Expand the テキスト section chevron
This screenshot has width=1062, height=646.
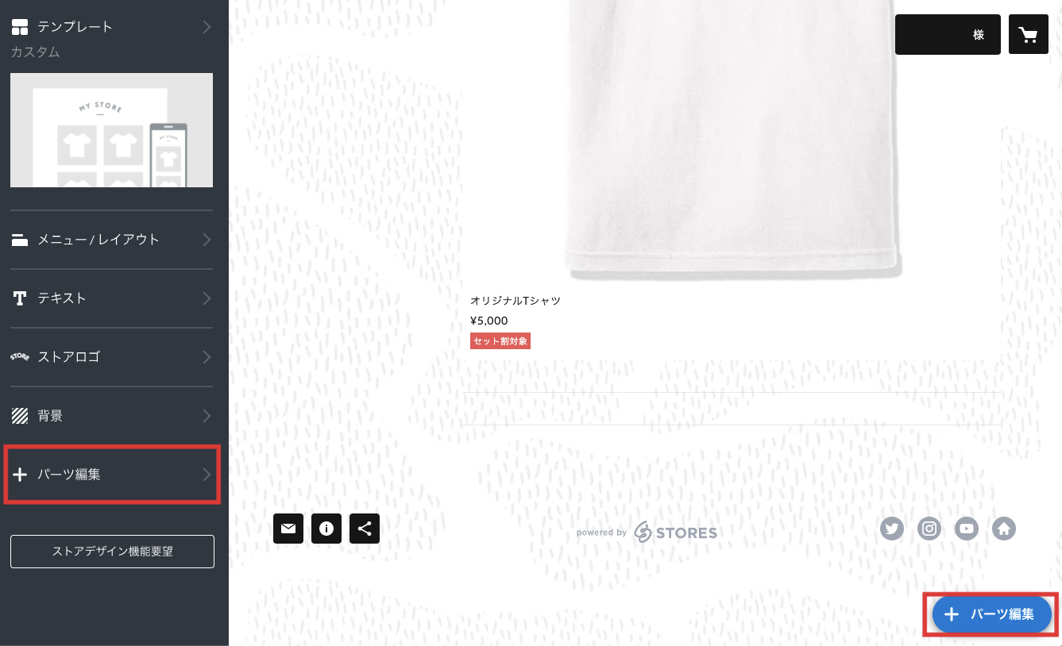pyautogui.click(x=207, y=298)
